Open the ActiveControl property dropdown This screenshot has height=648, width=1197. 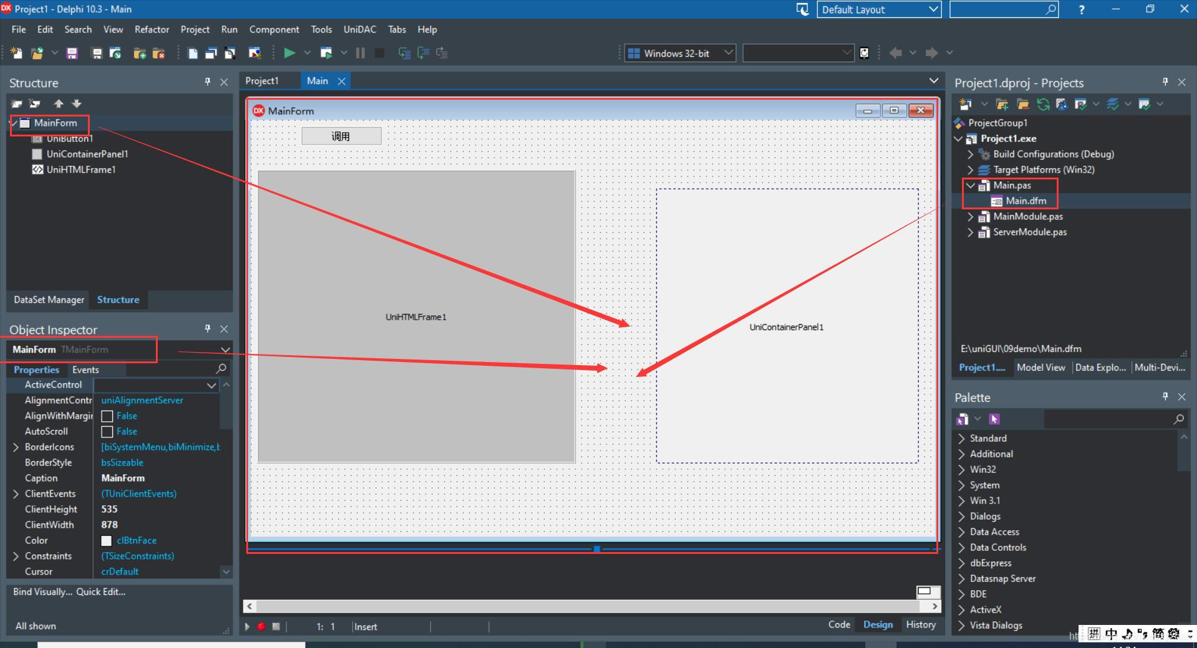click(211, 385)
